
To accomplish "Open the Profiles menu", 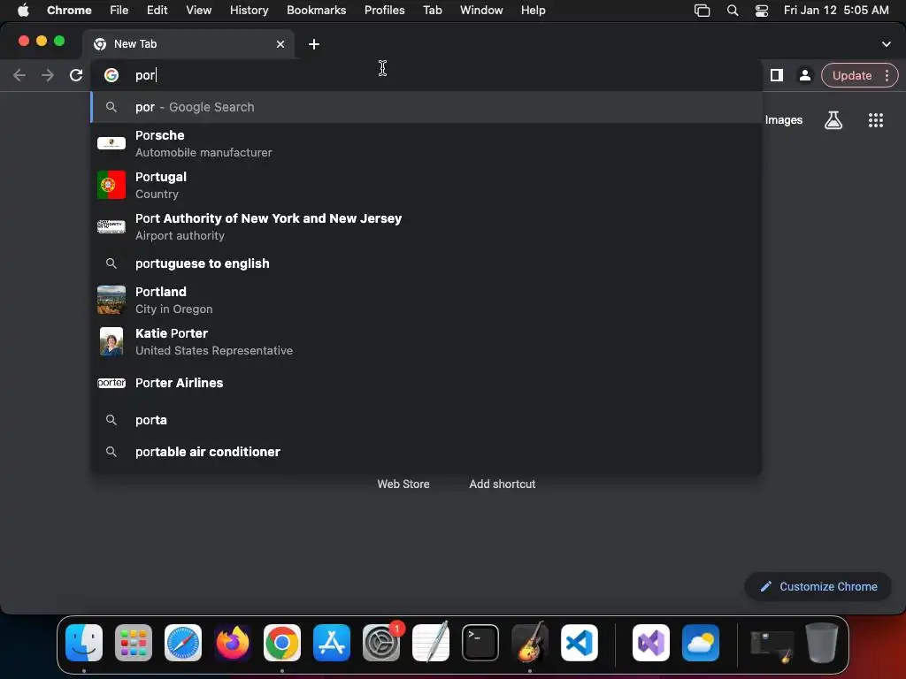I will [384, 11].
